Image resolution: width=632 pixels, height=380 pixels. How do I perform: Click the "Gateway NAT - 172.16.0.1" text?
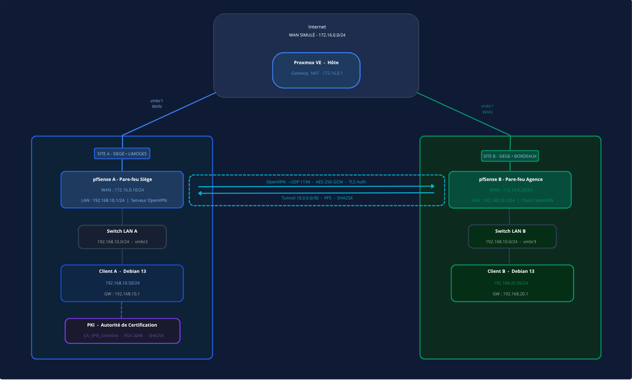(x=317, y=73)
